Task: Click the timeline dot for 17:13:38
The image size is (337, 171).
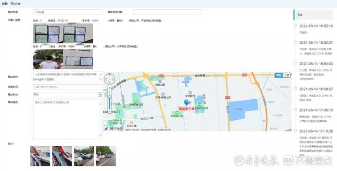Action: pyautogui.click(x=295, y=130)
